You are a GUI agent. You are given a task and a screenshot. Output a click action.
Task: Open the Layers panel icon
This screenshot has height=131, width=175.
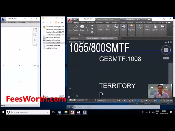click(116, 28)
